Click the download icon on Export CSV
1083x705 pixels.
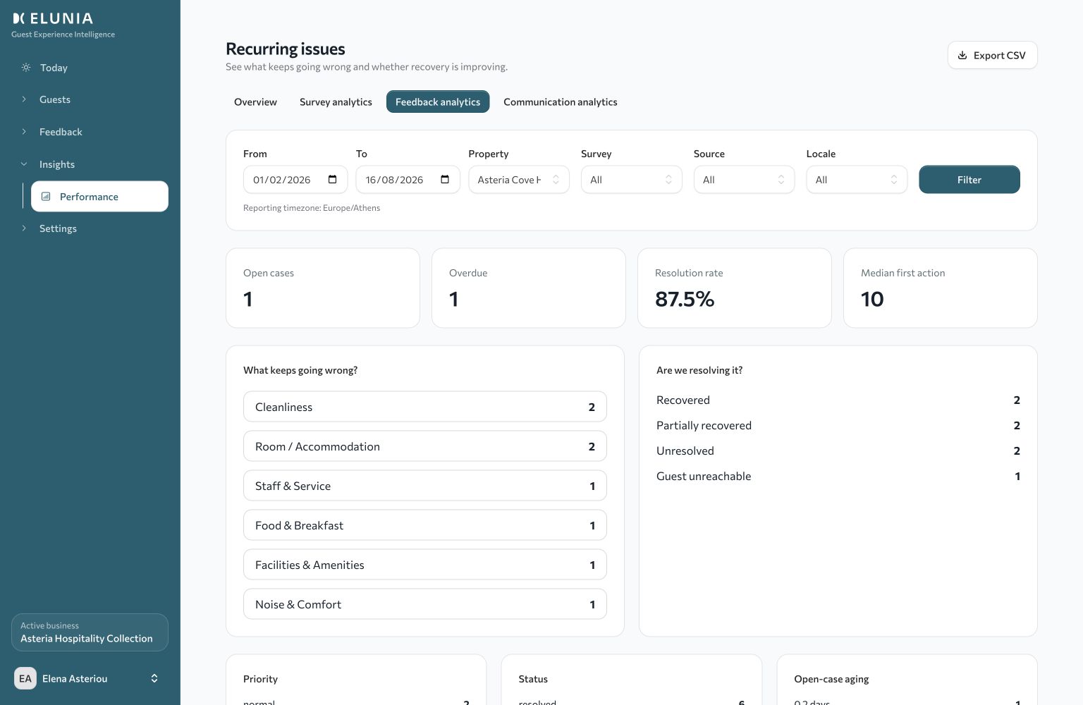[962, 55]
